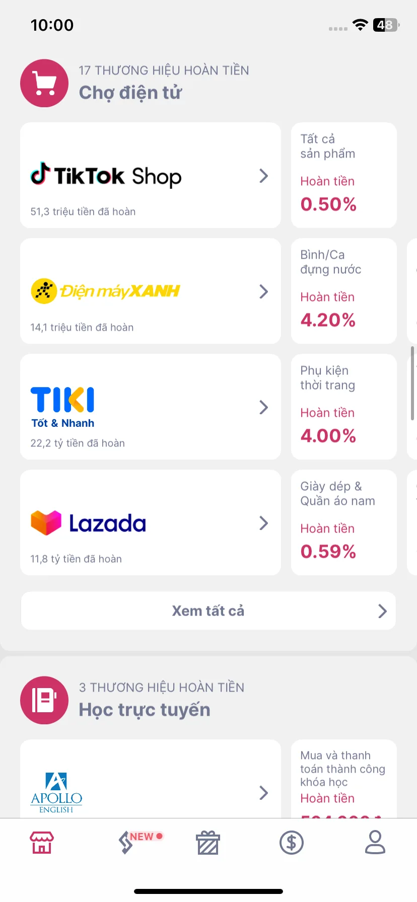Open the profile account tab
417x902 pixels.
point(375,843)
